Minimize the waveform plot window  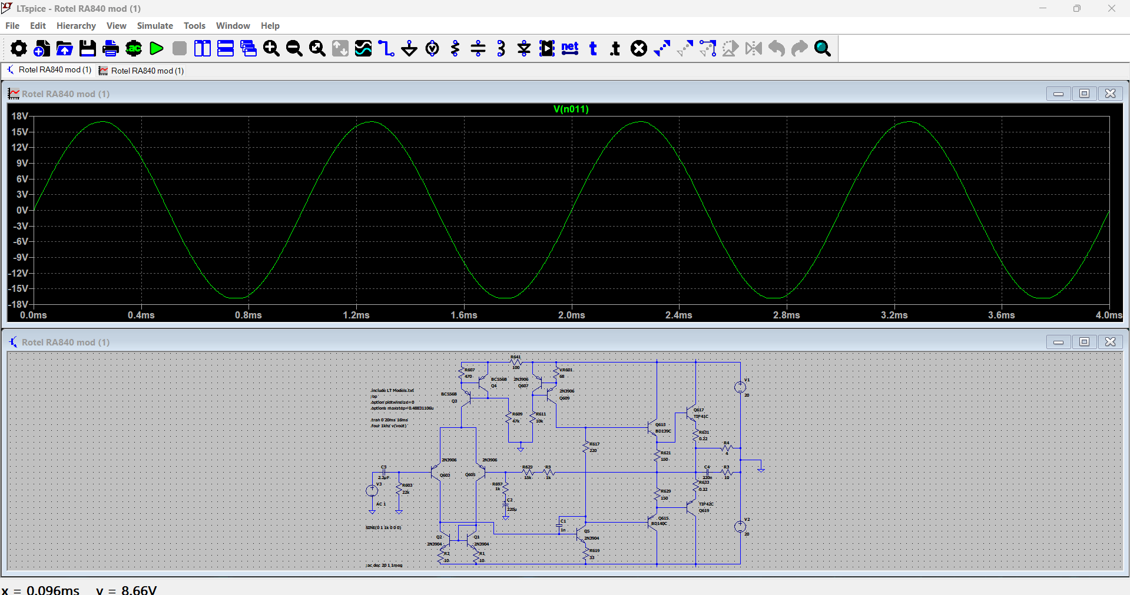1058,94
